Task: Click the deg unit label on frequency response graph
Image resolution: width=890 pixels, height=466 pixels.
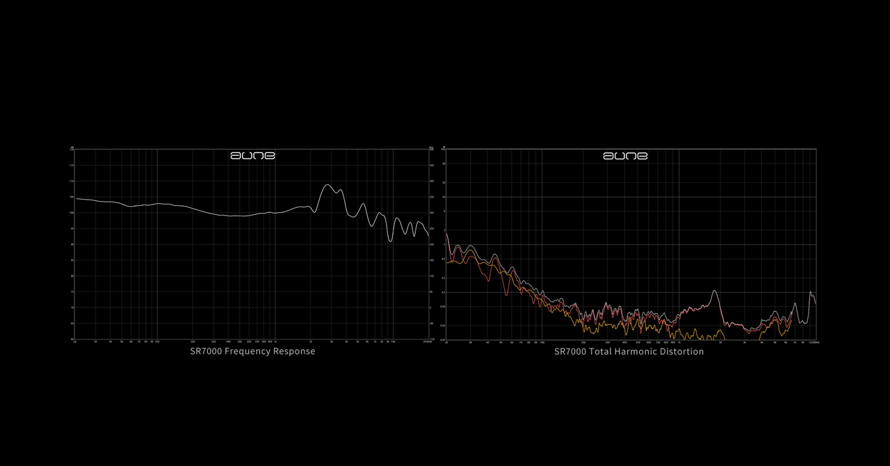Action: click(432, 148)
